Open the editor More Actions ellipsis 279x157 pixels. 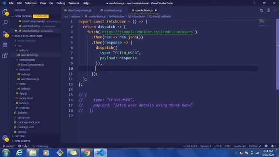[x=275, y=10]
